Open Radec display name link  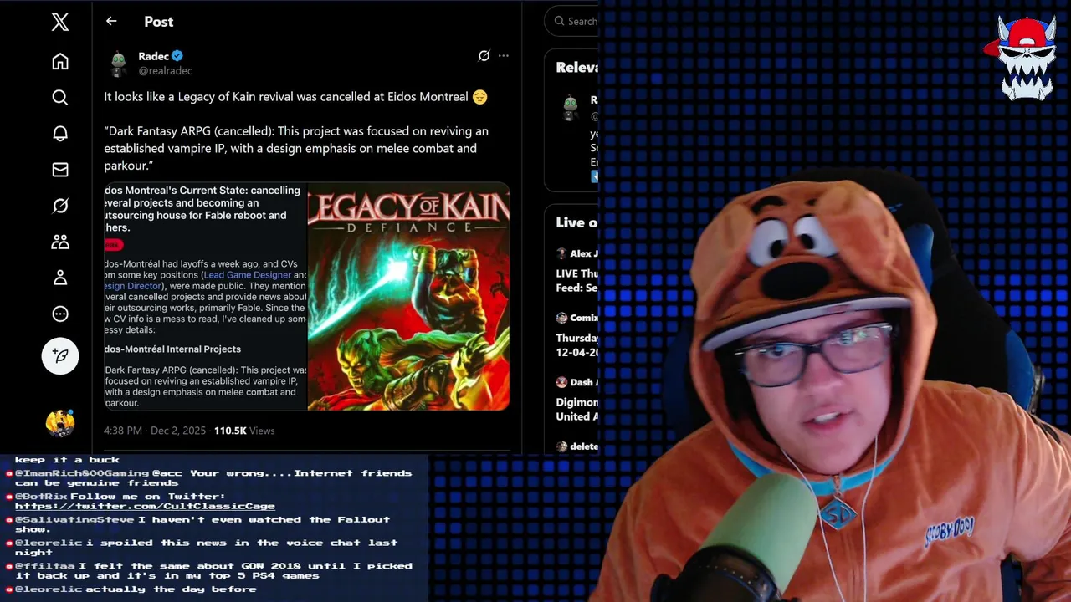[154, 56]
